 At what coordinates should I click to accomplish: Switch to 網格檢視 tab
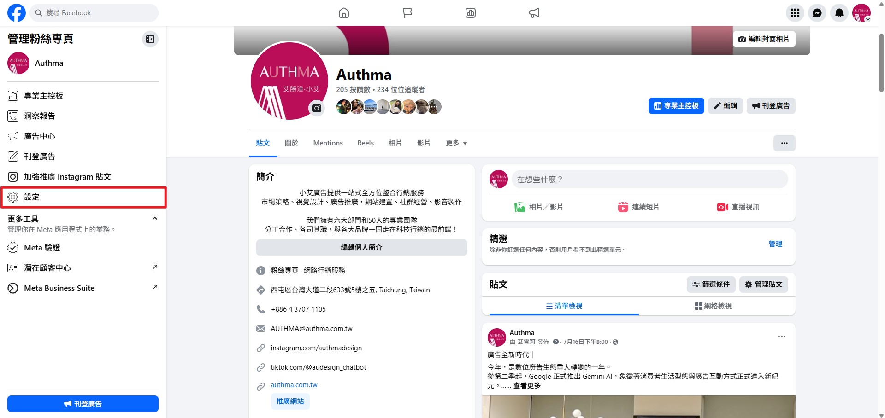pos(714,306)
